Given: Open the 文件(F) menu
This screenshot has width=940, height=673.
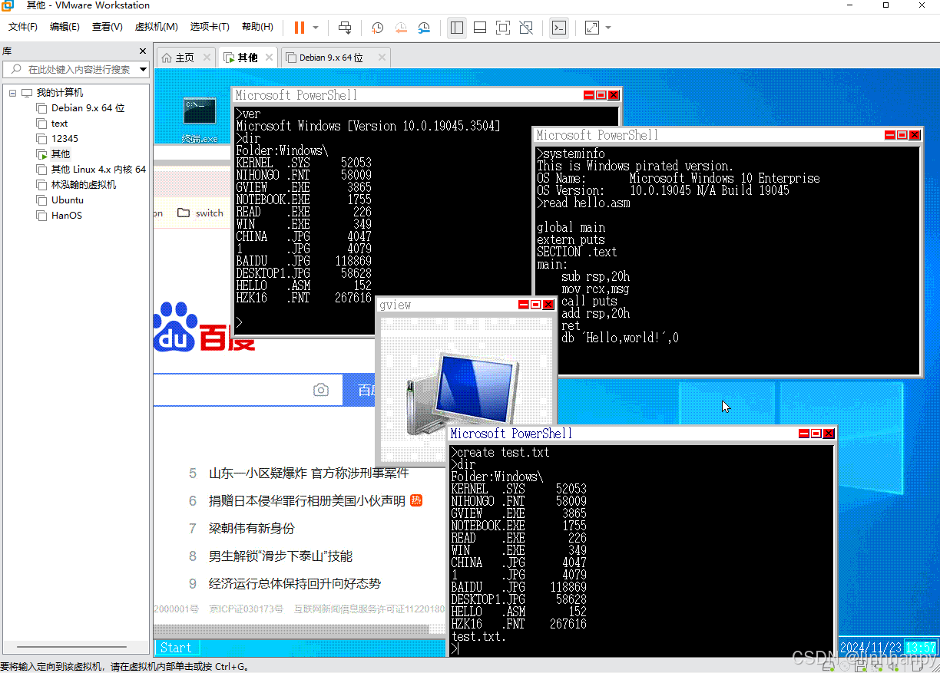Looking at the screenshot, I should pos(23,27).
